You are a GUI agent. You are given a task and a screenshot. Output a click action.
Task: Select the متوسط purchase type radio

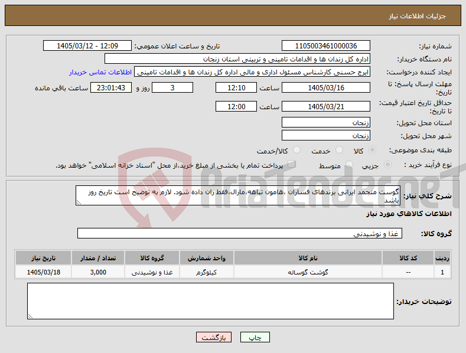pyautogui.click(x=349, y=165)
